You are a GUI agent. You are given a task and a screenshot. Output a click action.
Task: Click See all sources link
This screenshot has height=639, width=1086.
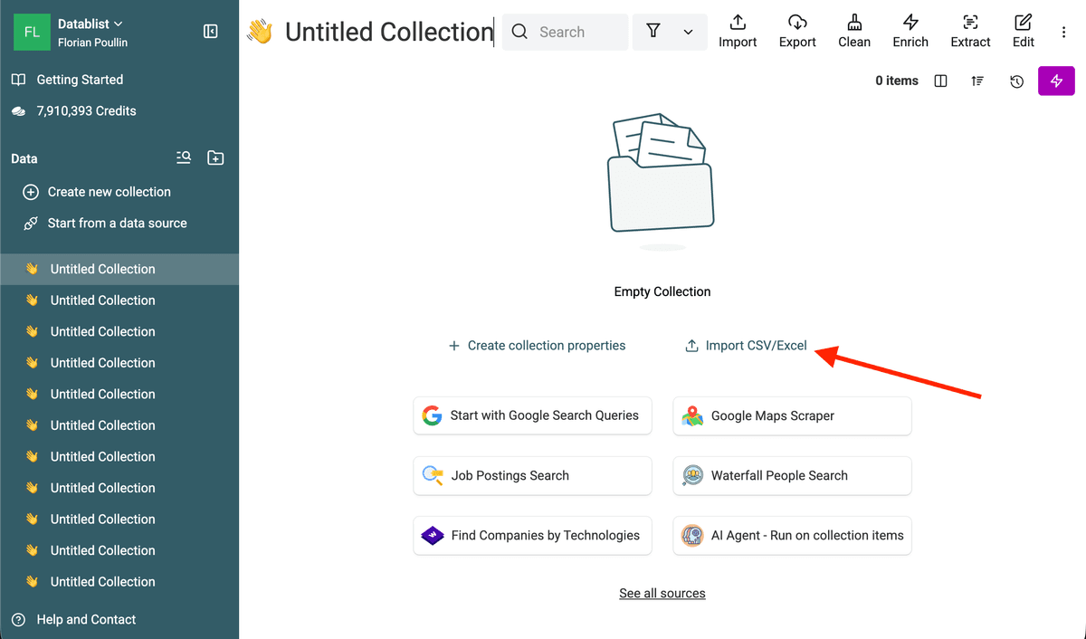pyautogui.click(x=662, y=594)
